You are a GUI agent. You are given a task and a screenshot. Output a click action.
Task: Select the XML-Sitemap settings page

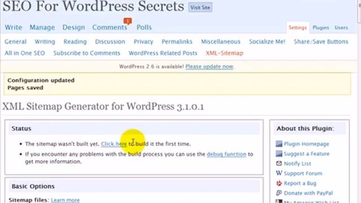pos(224,53)
